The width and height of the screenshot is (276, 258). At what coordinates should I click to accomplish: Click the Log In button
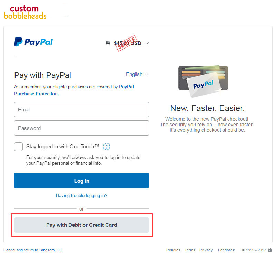coord(81,181)
